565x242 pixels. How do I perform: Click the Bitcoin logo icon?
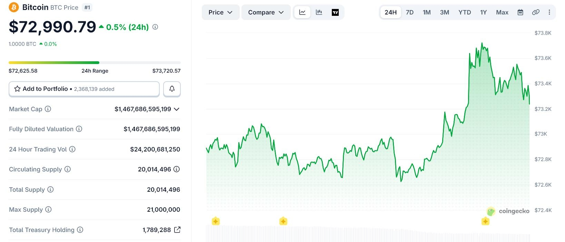point(14,7)
